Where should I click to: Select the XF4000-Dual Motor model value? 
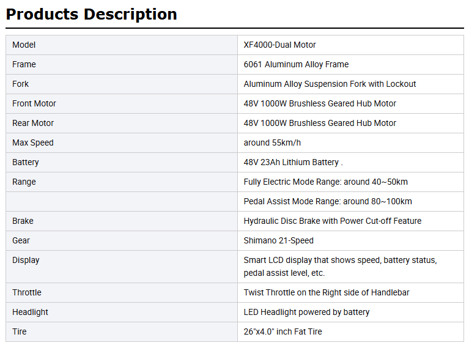tap(279, 45)
